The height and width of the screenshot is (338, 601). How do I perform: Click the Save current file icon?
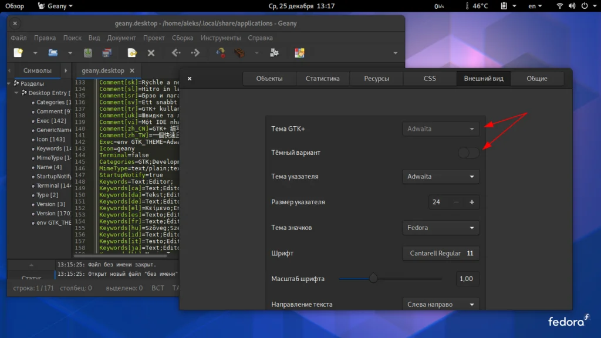pos(87,53)
